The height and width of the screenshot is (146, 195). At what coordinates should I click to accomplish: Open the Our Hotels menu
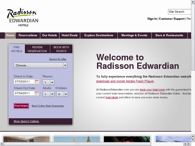click(50, 35)
